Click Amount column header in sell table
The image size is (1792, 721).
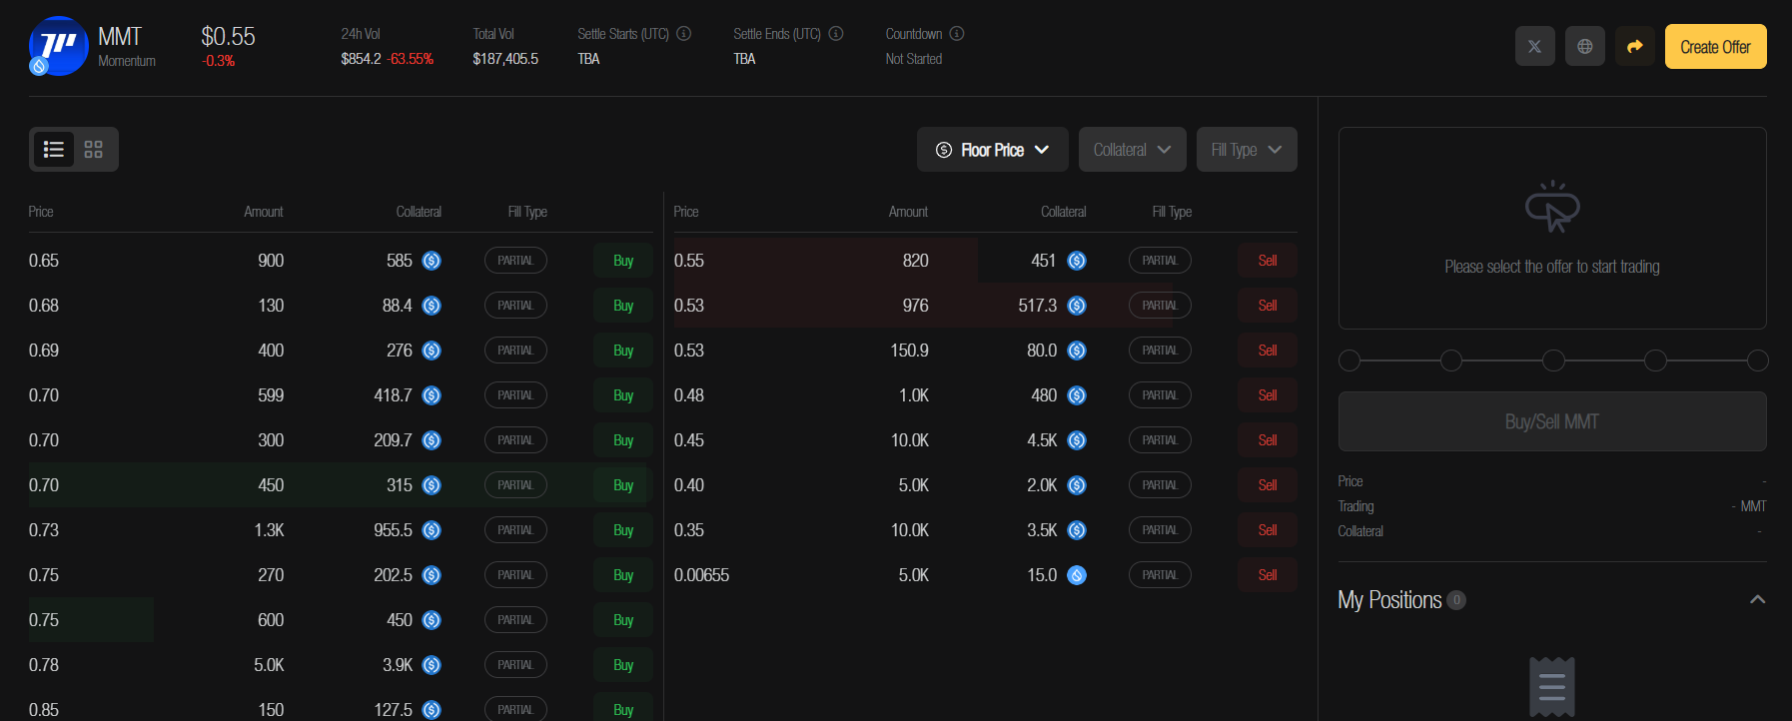pyautogui.click(x=908, y=212)
